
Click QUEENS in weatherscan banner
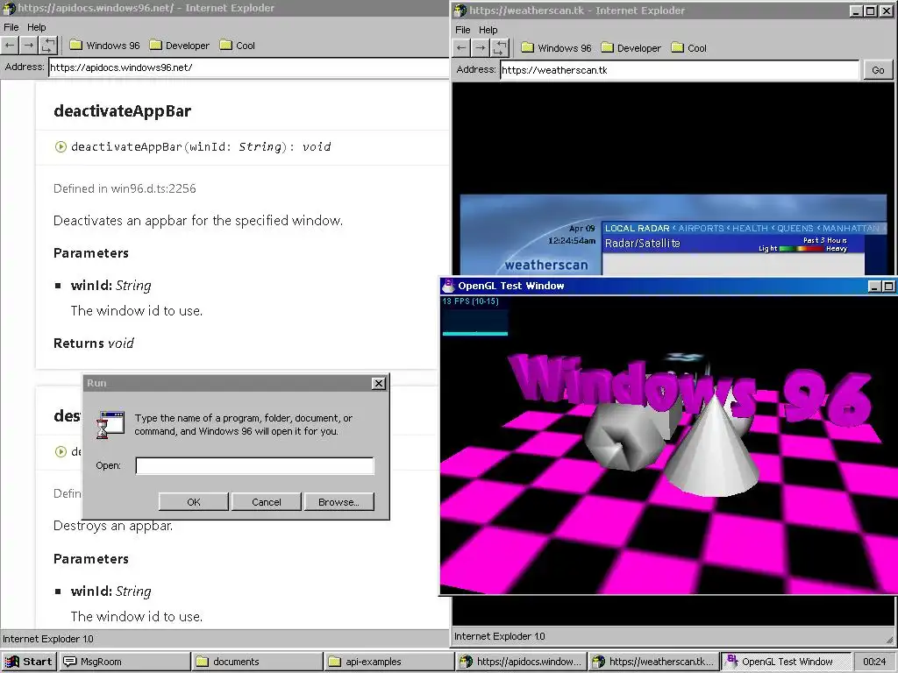point(795,229)
